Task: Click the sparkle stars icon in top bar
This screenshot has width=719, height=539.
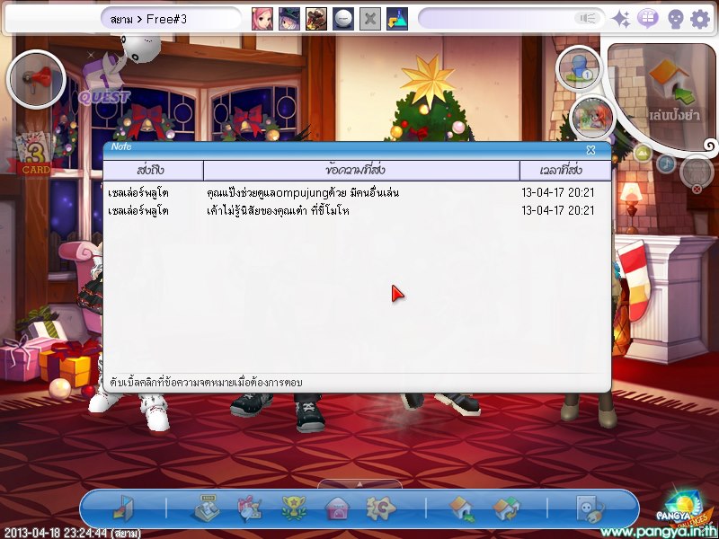Action: 622,19
